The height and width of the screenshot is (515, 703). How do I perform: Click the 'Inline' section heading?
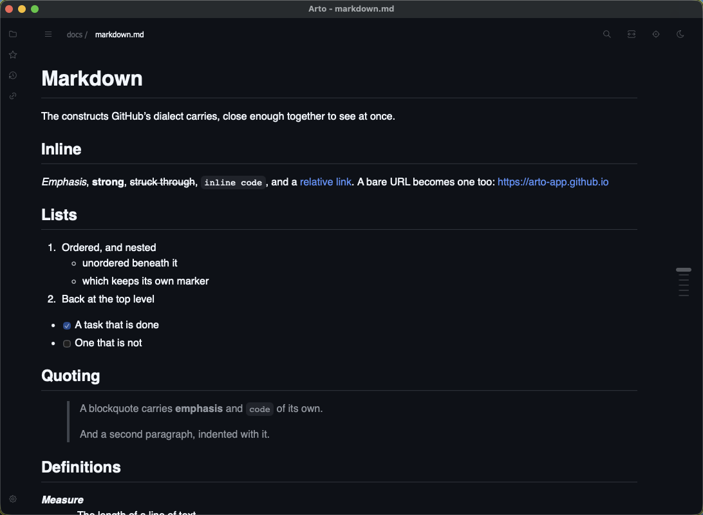coord(61,149)
